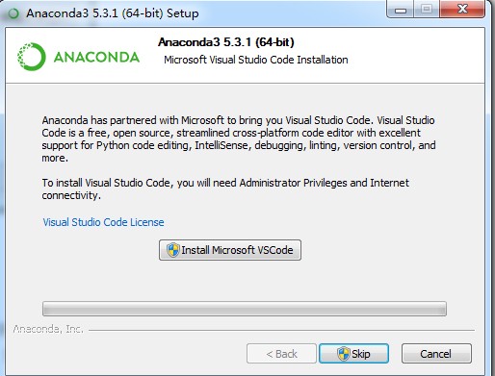The image size is (495, 376).
Task: Click the Anaconda icon in the title bar
Action: tap(13, 13)
